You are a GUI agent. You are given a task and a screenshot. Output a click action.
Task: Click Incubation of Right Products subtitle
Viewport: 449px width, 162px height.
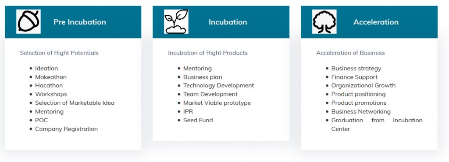tap(208, 53)
